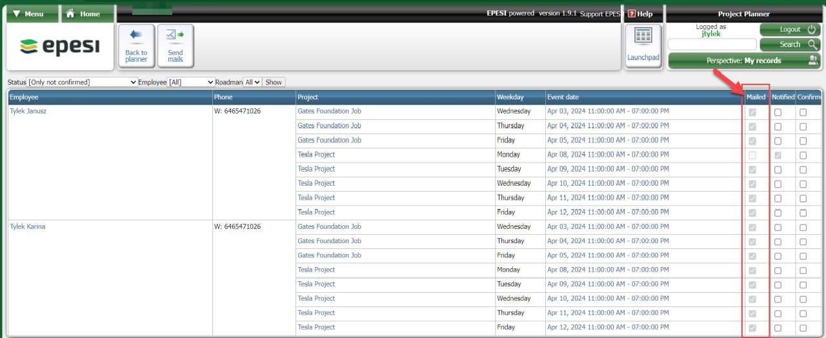
Task: Open the Tylek Karina employee link
Action: [27, 227]
